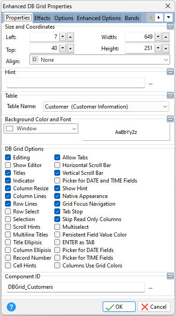Open the Align dropdown
This screenshot has width=176, height=316.
[x=100, y=60]
